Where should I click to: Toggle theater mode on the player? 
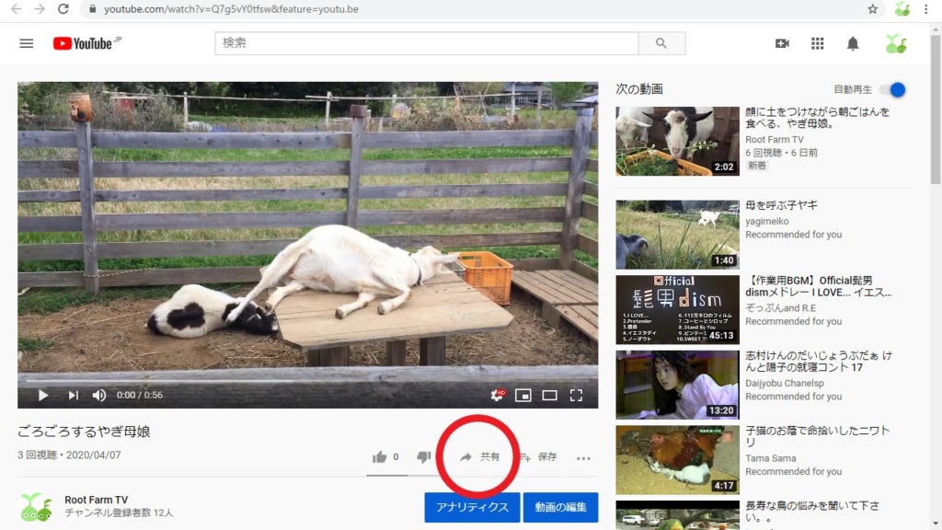coord(549,396)
